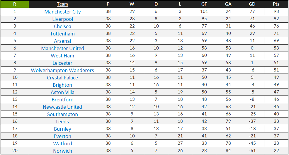Viewport: 289px width, 155px height.
Task: Click the W column header
Action: [x=132, y=4]
